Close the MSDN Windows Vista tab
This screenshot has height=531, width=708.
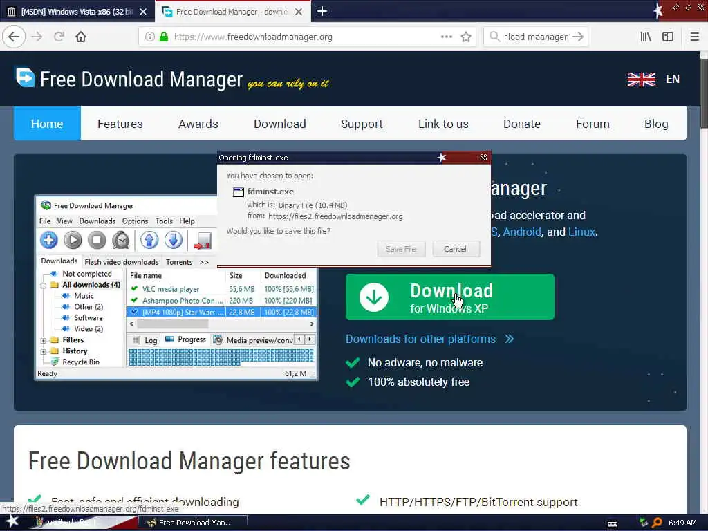point(143,12)
